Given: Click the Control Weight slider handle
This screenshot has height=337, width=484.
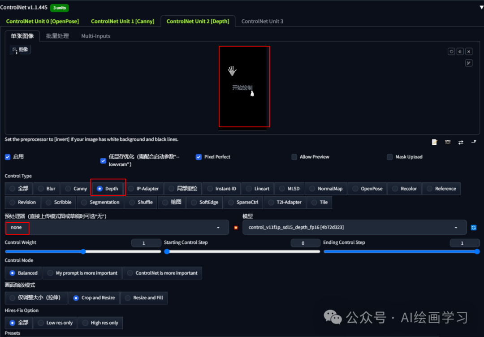Looking at the screenshot, I should [x=83, y=251].
